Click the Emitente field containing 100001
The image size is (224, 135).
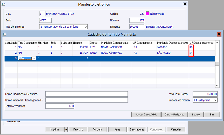tap(137, 27)
